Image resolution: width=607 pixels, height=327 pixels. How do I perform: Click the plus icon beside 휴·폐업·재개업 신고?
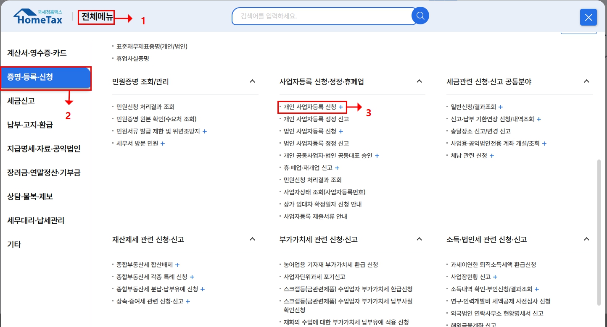[337, 167]
